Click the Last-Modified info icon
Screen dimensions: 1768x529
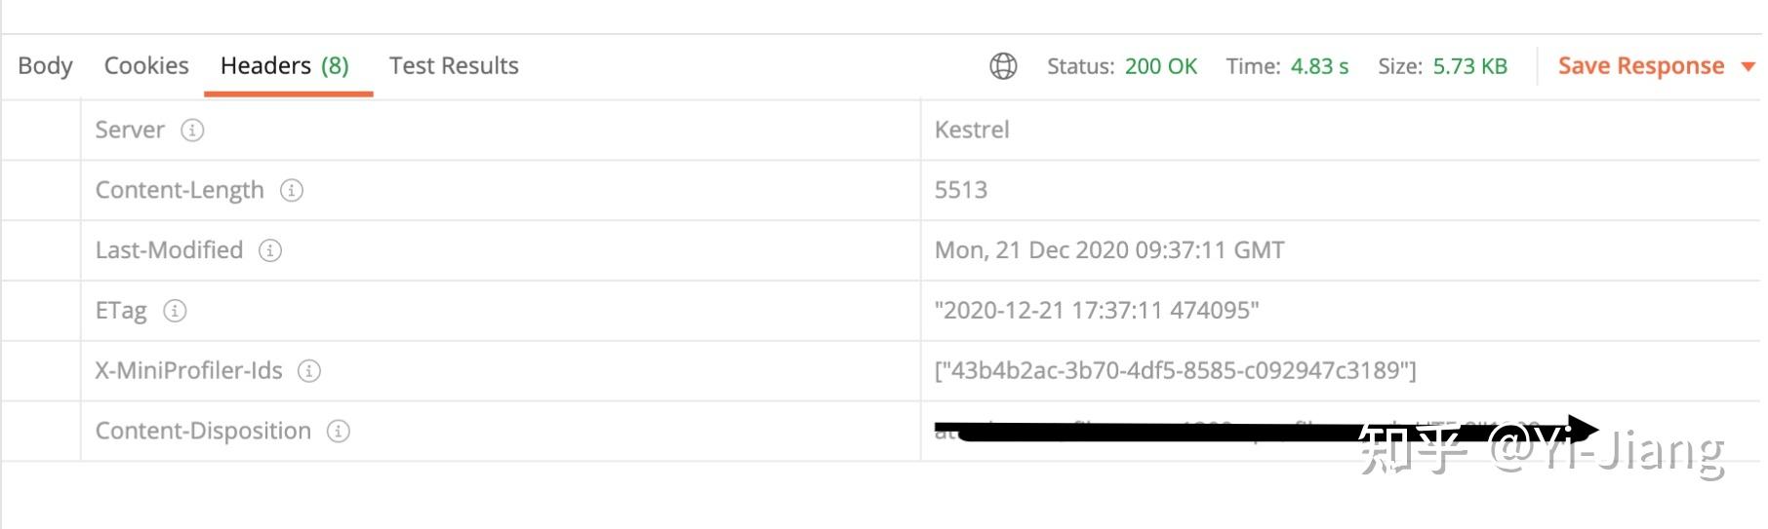point(269,250)
